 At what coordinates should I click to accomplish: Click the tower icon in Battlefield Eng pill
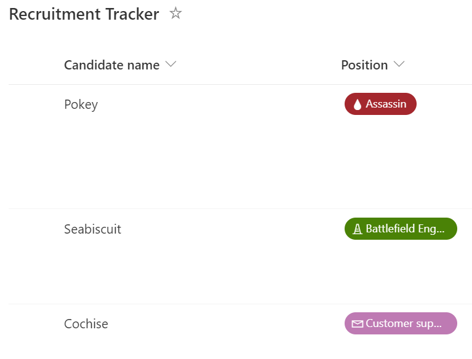[x=358, y=229]
